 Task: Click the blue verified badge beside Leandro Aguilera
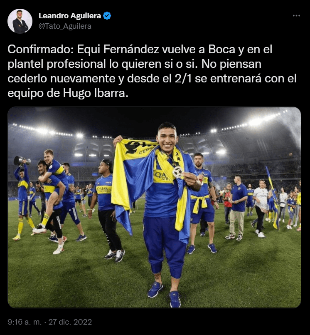pos(107,16)
